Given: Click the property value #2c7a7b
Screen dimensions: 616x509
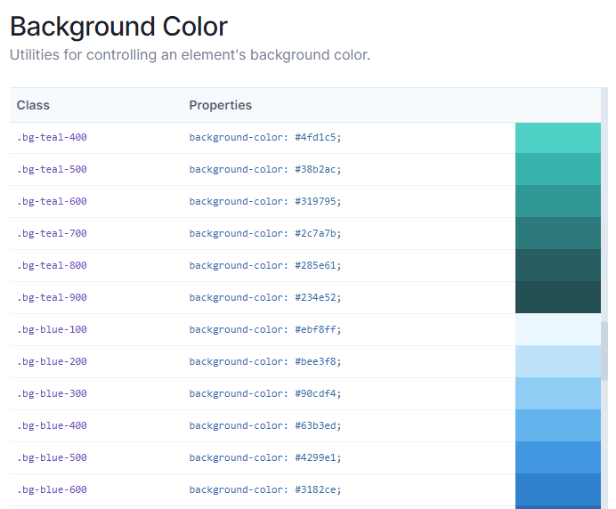Looking at the screenshot, I should pyautogui.click(x=318, y=233).
